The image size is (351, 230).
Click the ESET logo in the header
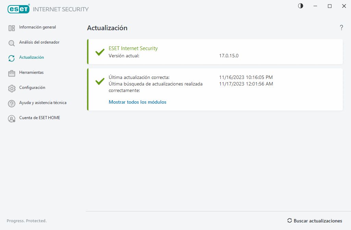coord(18,9)
